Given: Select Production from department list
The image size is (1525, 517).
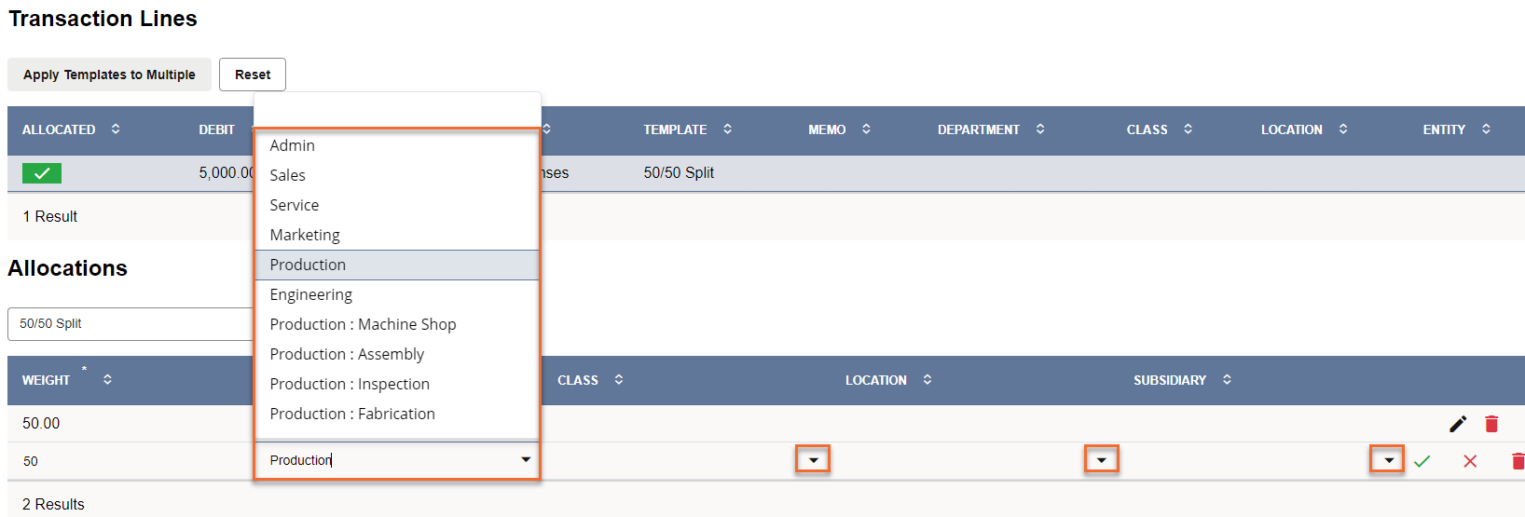Looking at the screenshot, I should click(x=308, y=265).
